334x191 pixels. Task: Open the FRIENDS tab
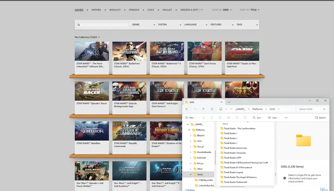point(134,10)
